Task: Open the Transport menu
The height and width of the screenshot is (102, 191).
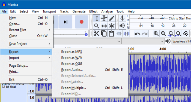Action: pyautogui.click(x=49, y=11)
